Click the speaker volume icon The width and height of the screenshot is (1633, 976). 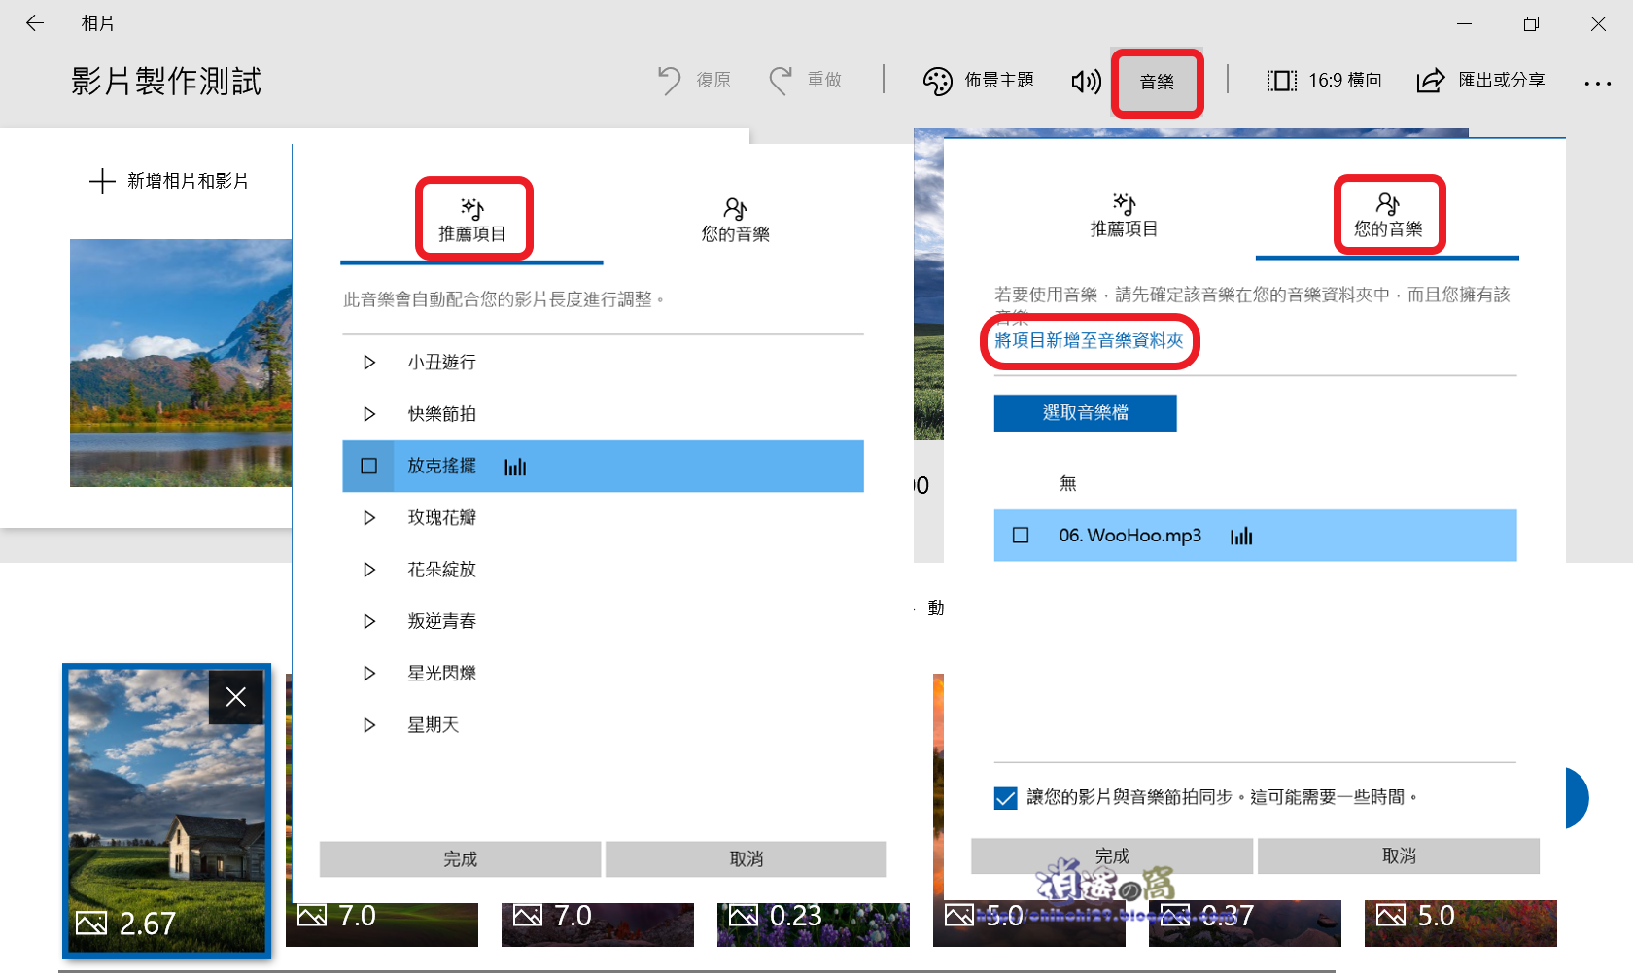(1086, 81)
